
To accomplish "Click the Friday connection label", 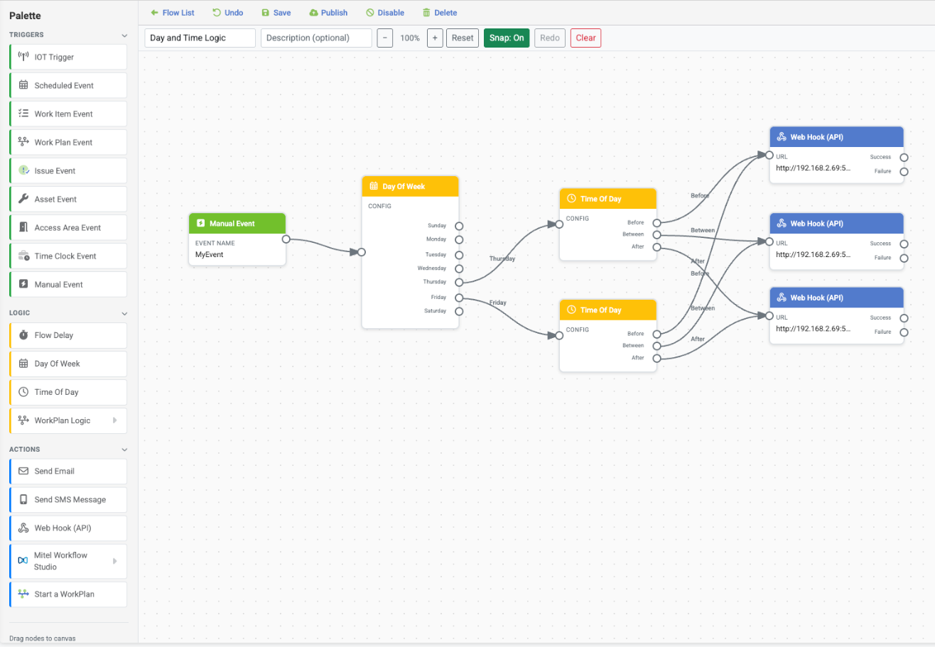I will click(x=498, y=303).
